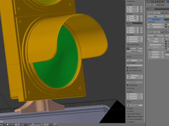The image size is (169, 126).
Task: Click the Lock to Object field
Action: tap(134, 65)
